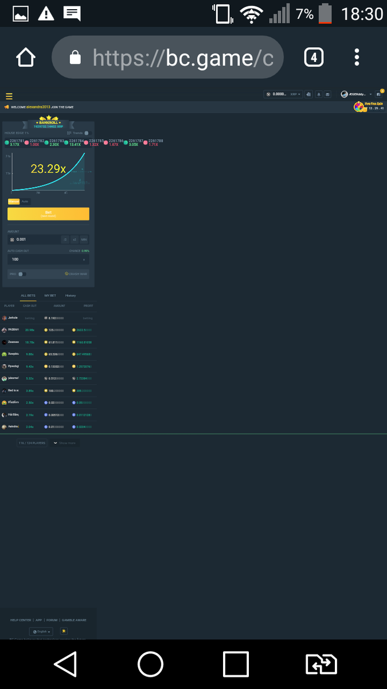This screenshot has width=387, height=689.
Task: Click the free spin wheel icon
Action: pyautogui.click(x=358, y=107)
